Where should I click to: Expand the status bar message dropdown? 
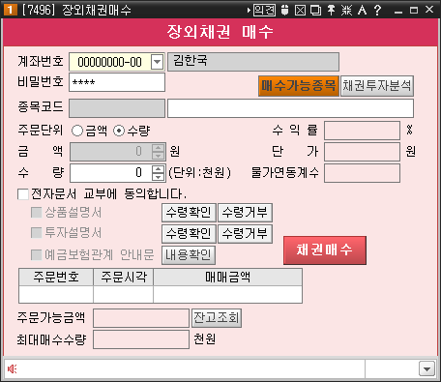point(426,368)
